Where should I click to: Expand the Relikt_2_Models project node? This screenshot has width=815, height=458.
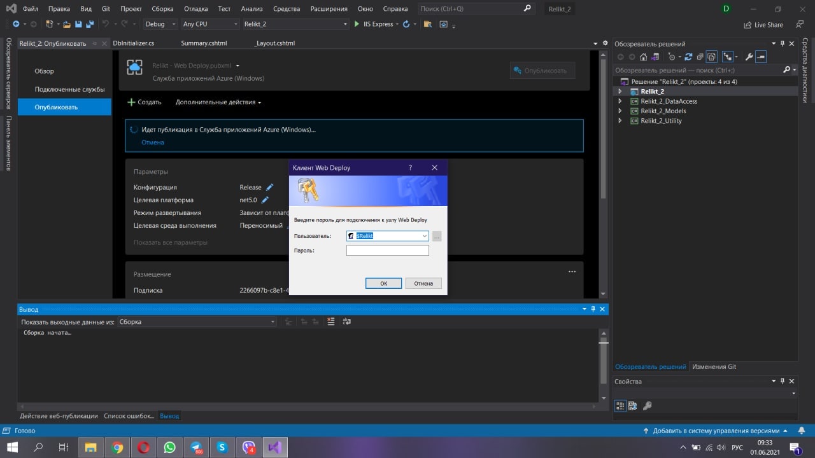pyautogui.click(x=620, y=111)
